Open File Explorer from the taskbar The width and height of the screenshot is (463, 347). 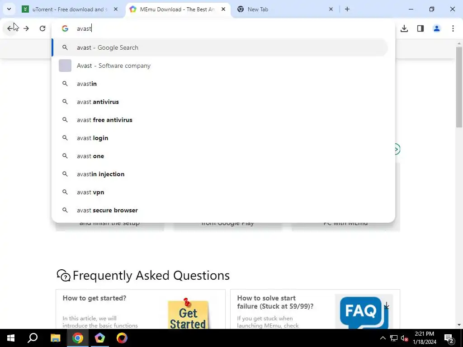pos(55,338)
